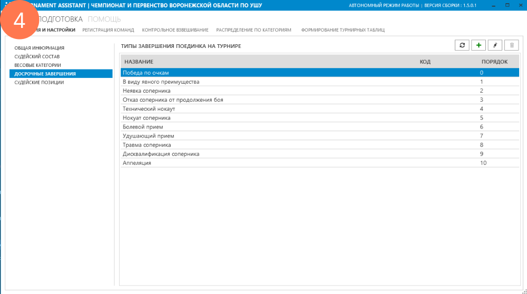Select row 'Технический нокаут'

click(x=320, y=109)
